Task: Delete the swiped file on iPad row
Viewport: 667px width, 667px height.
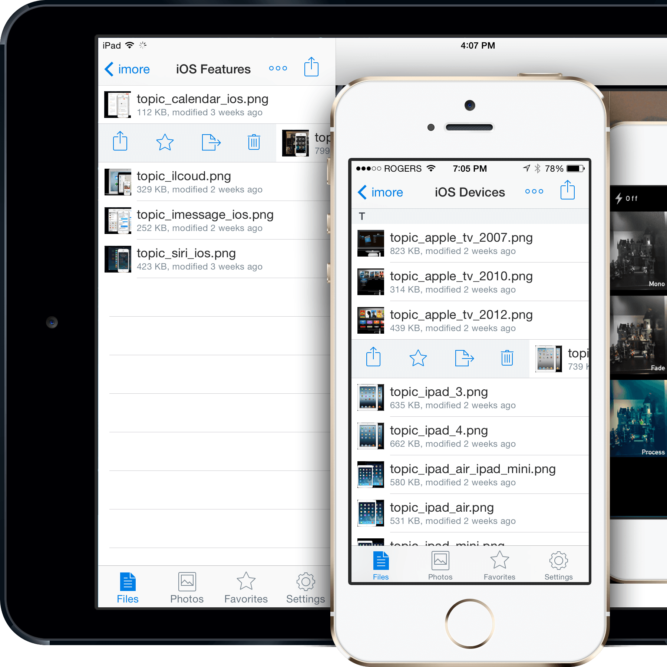Action: [254, 142]
